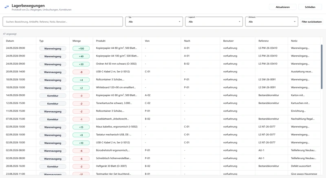
Task: Click date 11.09.2026 15:00
Action: pos(15,111)
